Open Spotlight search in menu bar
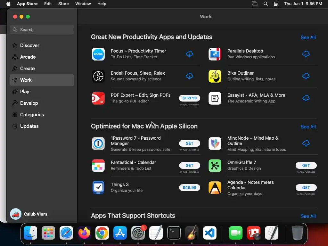This screenshot has width=328, height=246. click(x=266, y=4)
